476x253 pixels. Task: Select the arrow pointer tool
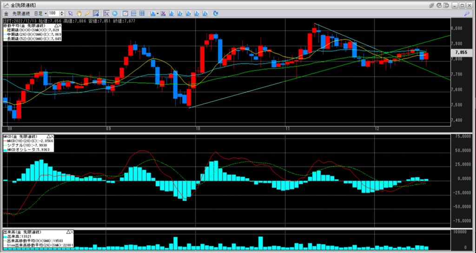71,13
